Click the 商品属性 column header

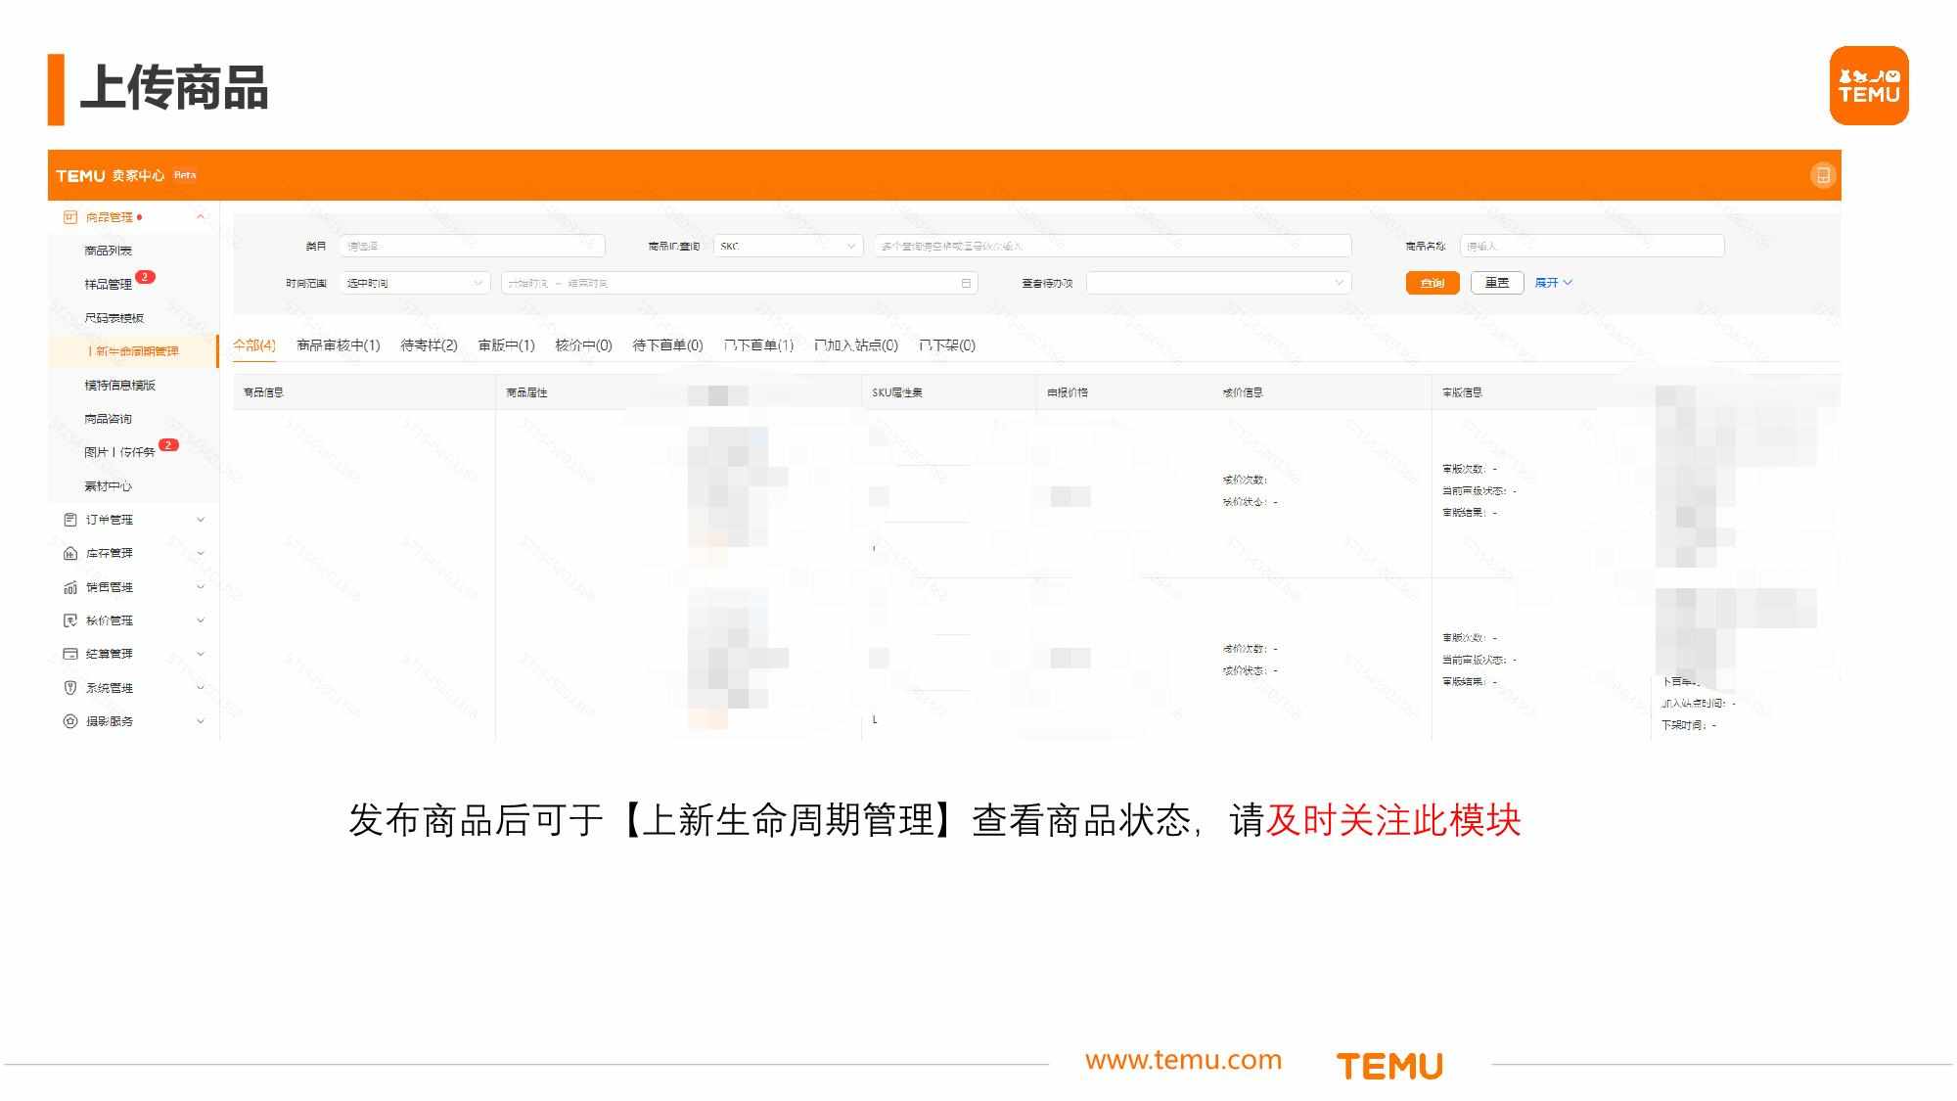526,392
